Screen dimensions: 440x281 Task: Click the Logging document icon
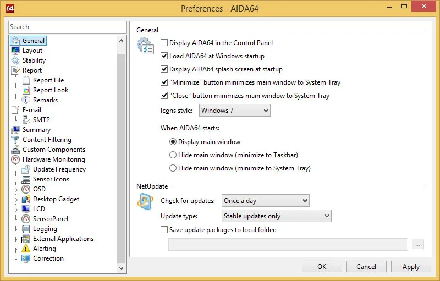click(26, 229)
